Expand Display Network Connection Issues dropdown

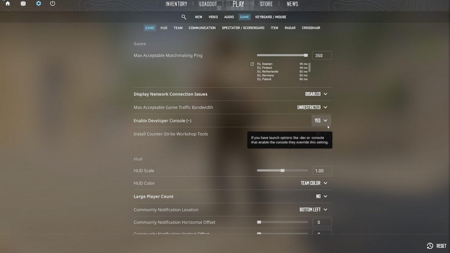(316, 94)
